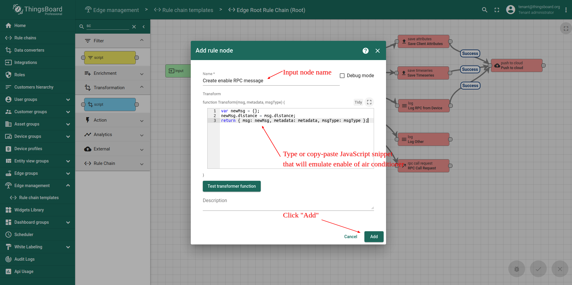572x285 pixels.
Task: Expand User groups in sidebar
Action: 68,99
